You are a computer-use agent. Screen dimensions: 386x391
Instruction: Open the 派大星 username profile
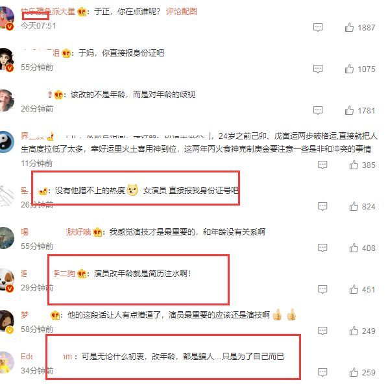tap(48, 12)
